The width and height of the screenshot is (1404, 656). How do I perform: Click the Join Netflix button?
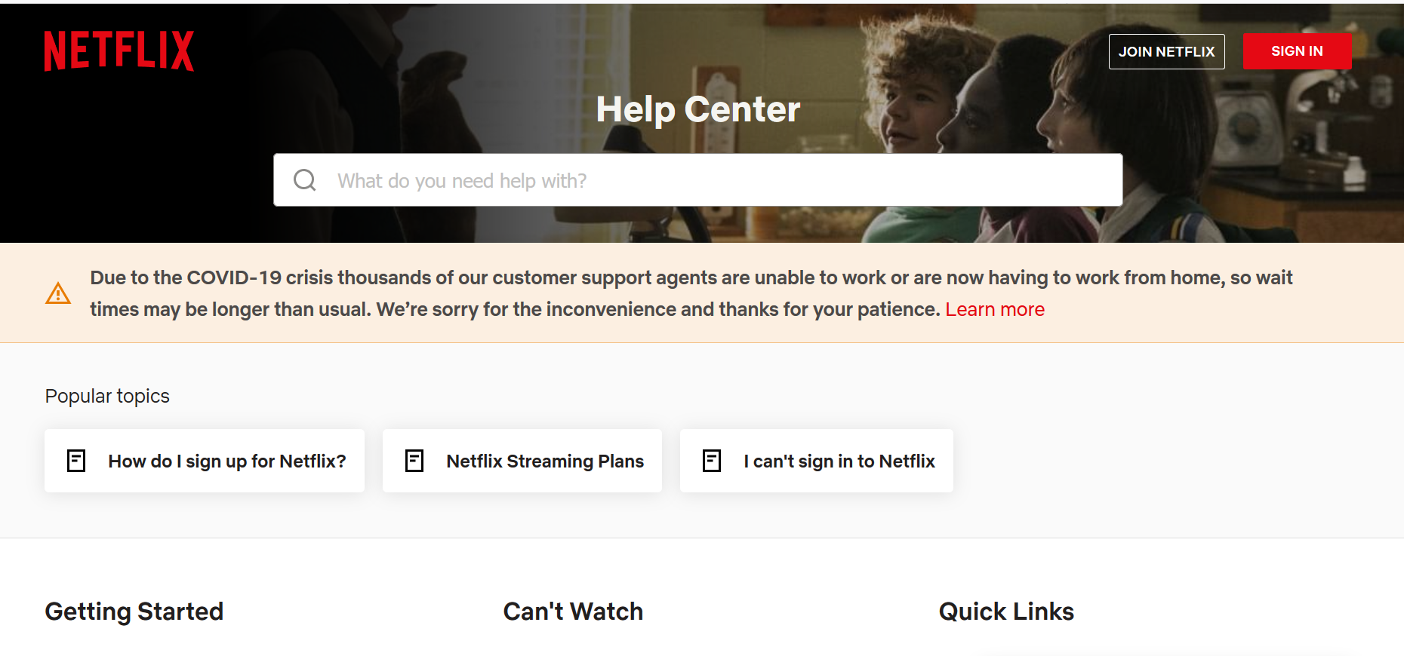coord(1166,51)
